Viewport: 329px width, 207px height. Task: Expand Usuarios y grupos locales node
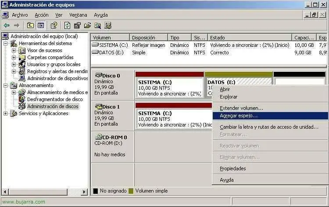[14, 64]
